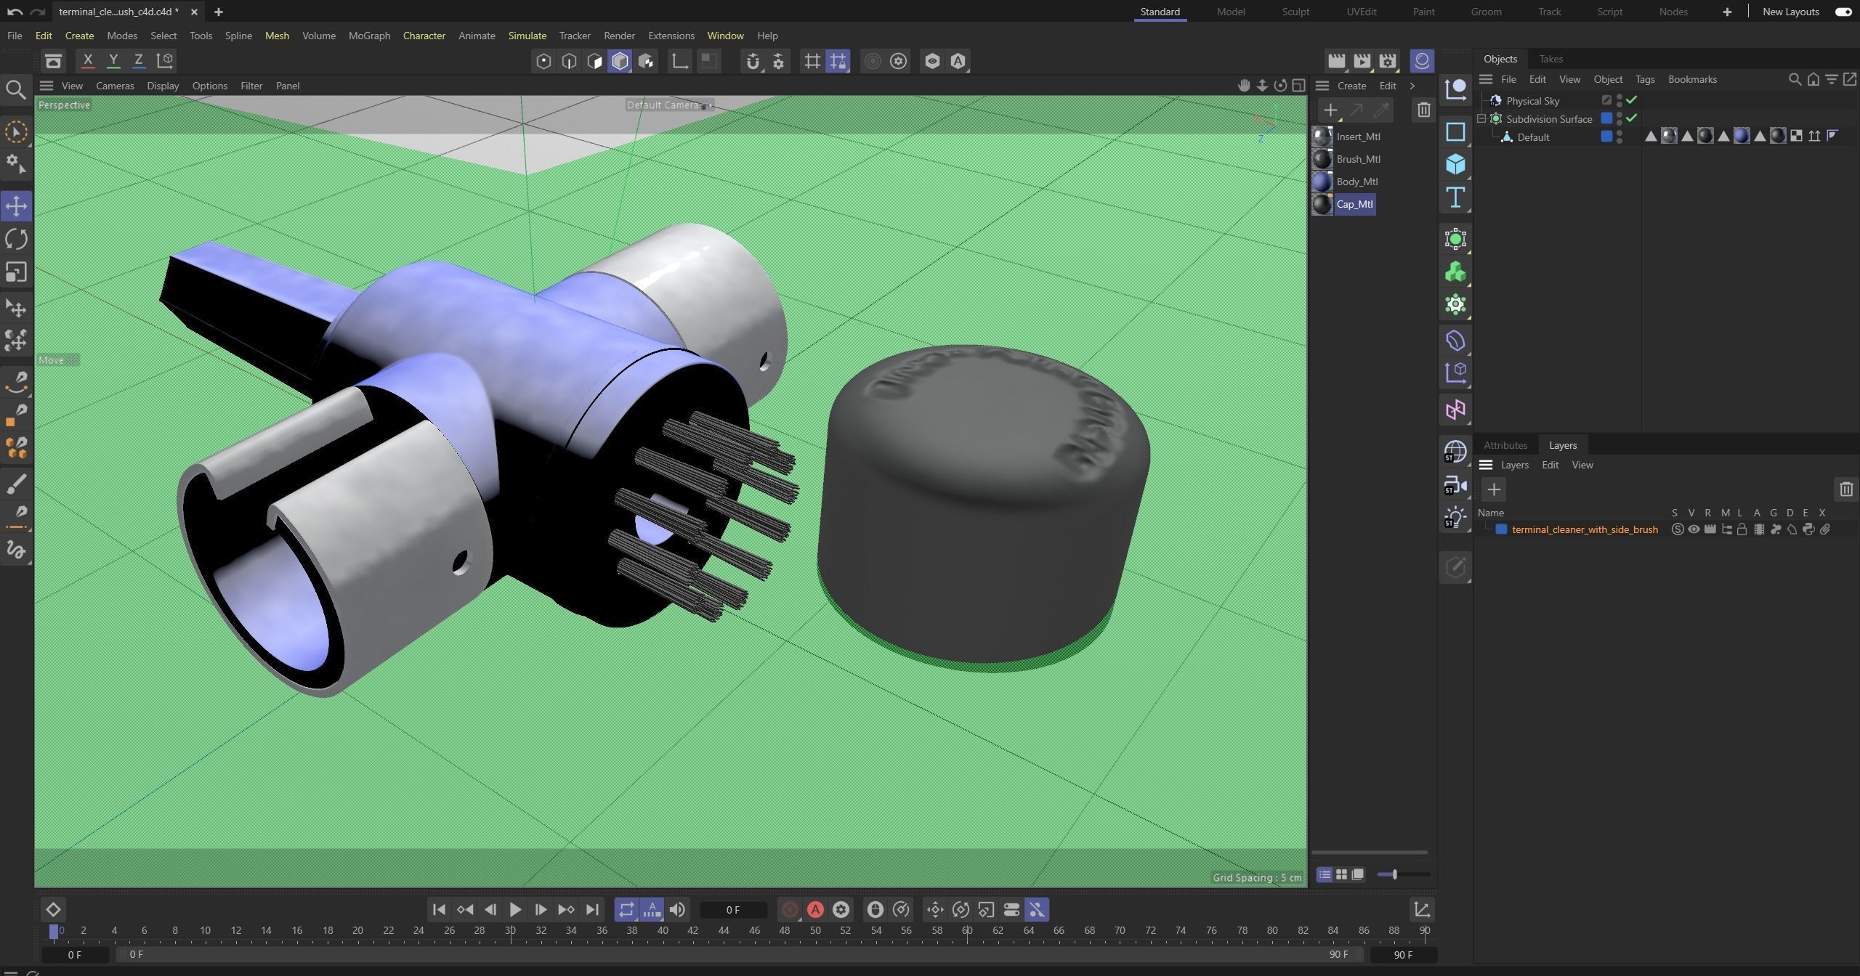1860x976 pixels.
Task: Click the Paint brush tool
Action: [x=16, y=484]
